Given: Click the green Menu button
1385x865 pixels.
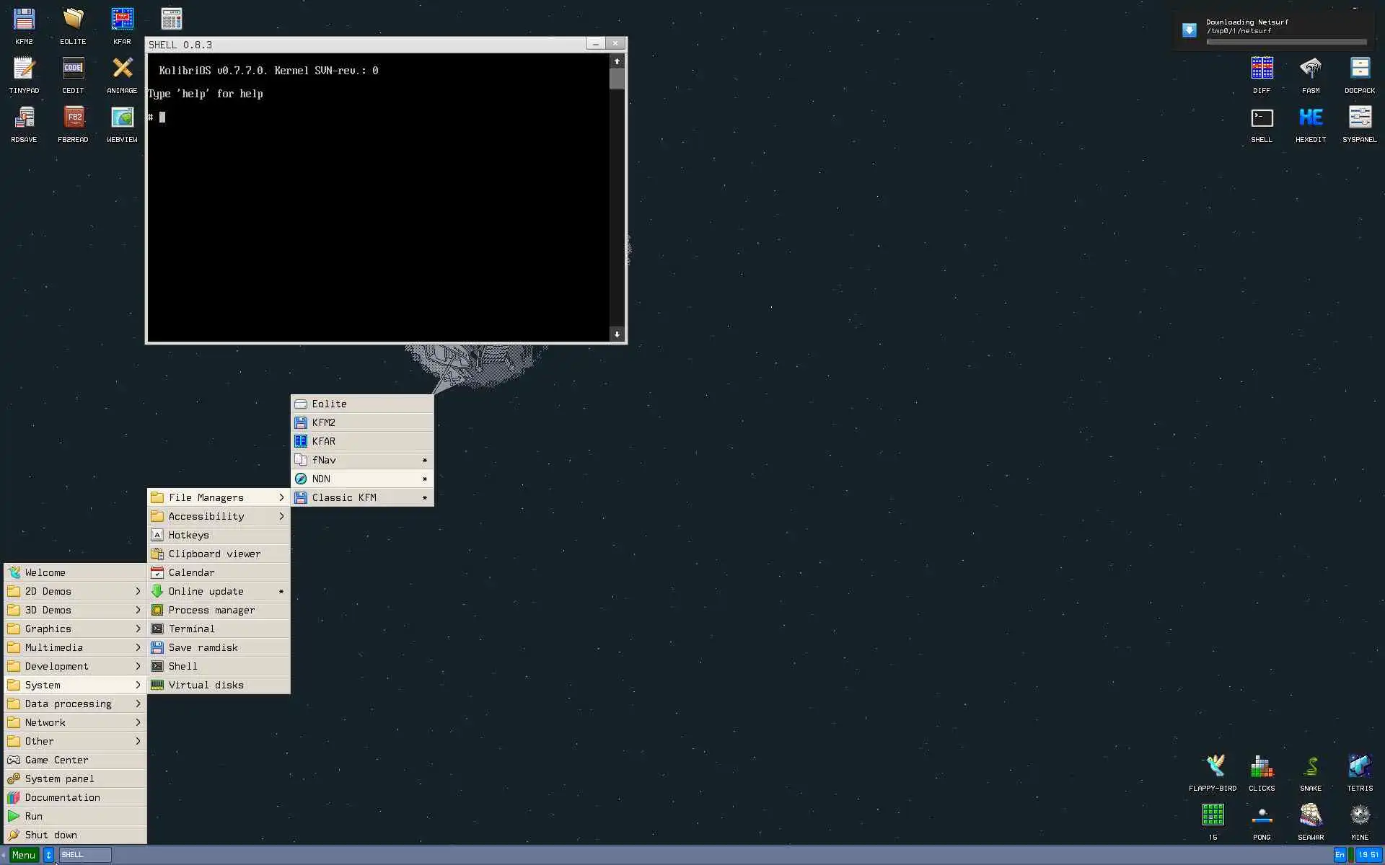Looking at the screenshot, I should 24,855.
